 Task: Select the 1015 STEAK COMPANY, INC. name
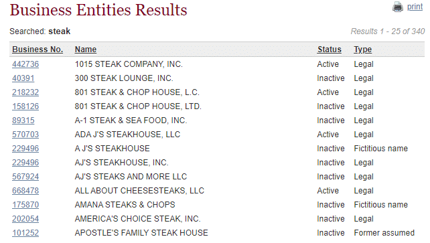tap(129, 64)
